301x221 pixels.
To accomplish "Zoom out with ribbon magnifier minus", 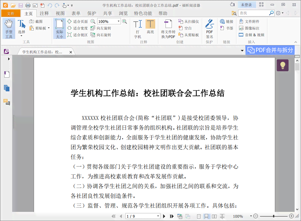I will coord(93,21).
